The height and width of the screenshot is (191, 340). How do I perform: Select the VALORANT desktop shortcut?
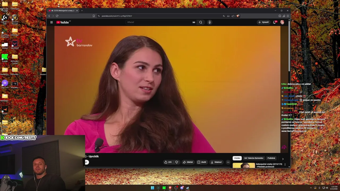click(15, 45)
